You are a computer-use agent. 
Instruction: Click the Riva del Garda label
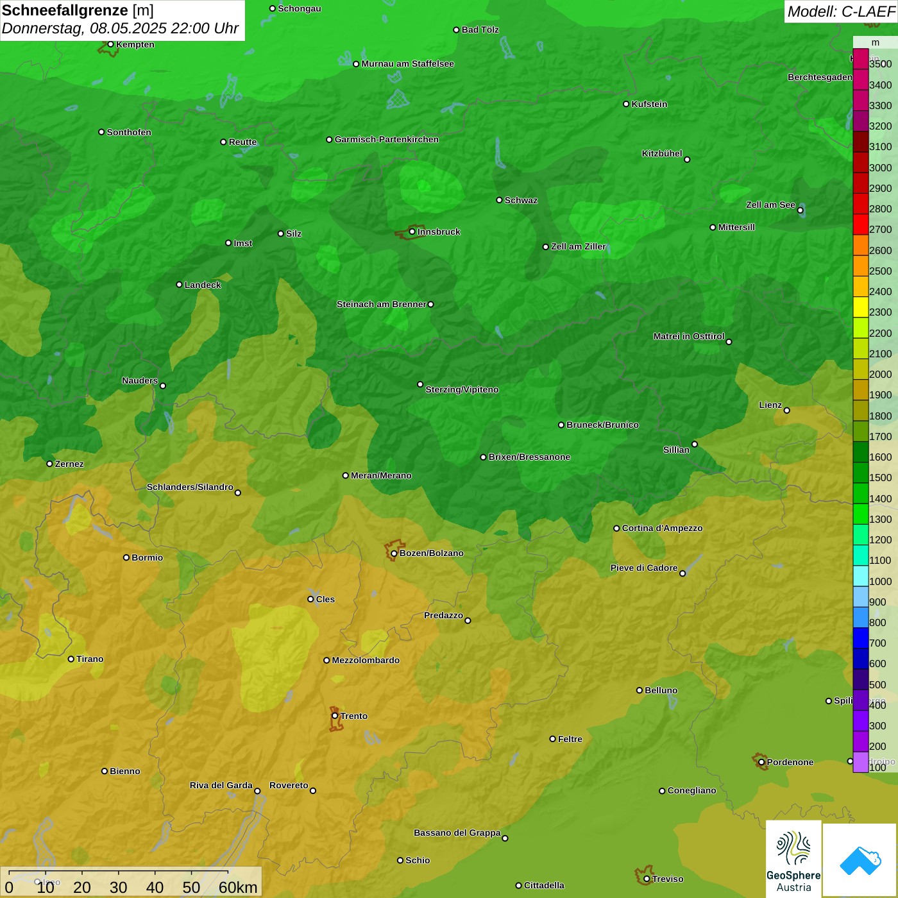[221, 785]
